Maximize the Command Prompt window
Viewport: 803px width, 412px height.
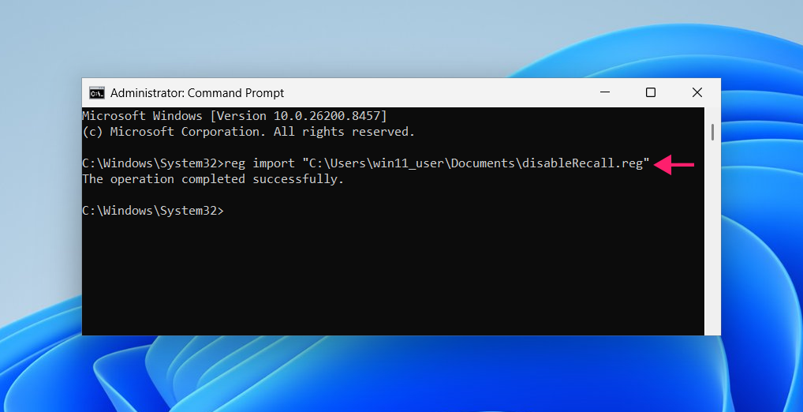[651, 93]
